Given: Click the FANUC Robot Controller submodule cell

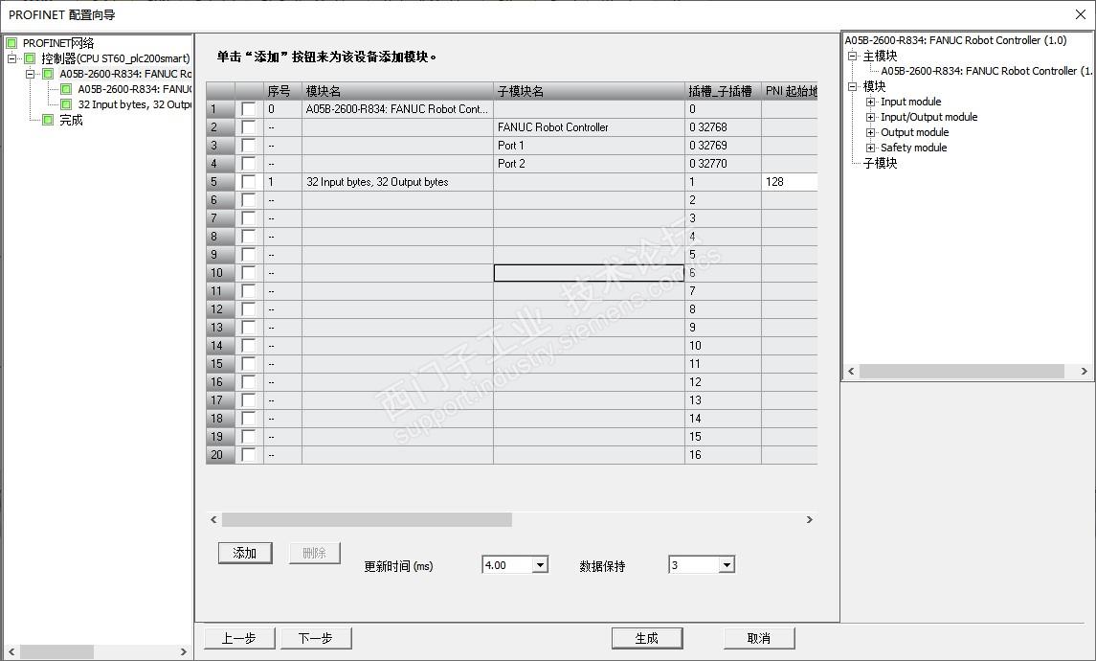Looking at the screenshot, I should point(589,127).
